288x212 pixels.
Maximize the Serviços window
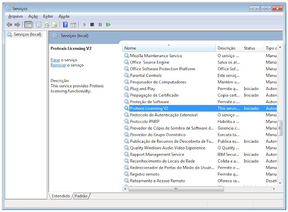pos(266,9)
